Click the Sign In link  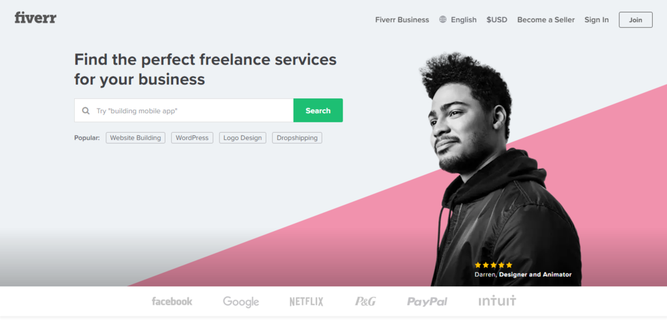(x=597, y=20)
